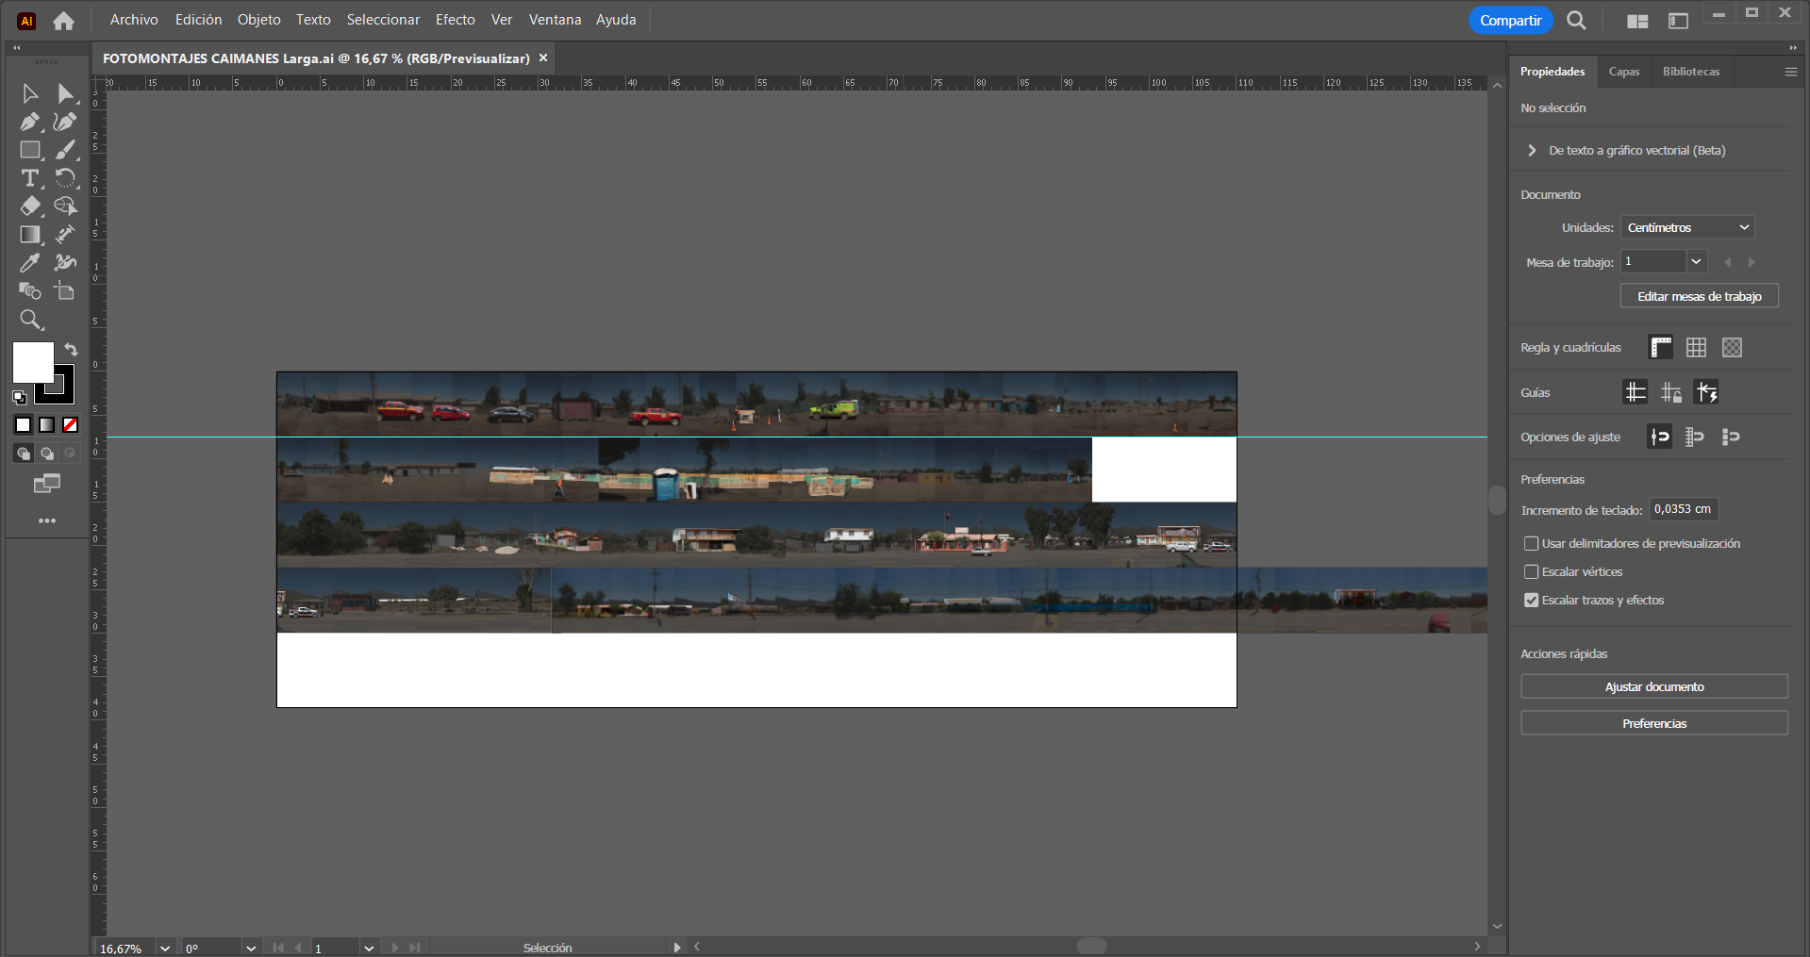Switch to the Capas tab
The width and height of the screenshot is (1810, 957).
[1623, 72]
